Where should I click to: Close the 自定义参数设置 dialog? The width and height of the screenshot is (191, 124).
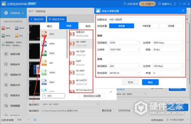(183, 11)
